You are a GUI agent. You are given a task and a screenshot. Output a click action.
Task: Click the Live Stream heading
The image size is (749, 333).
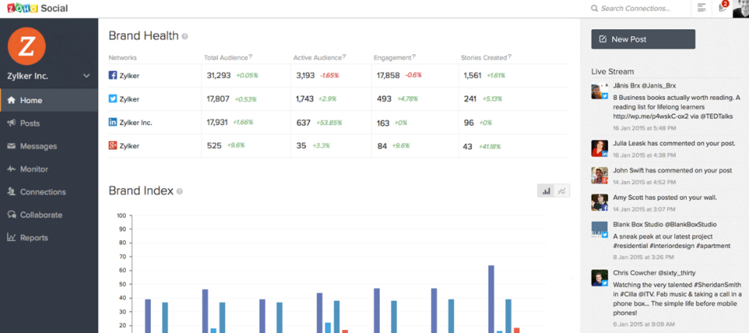pyautogui.click(x=612, y=72)
